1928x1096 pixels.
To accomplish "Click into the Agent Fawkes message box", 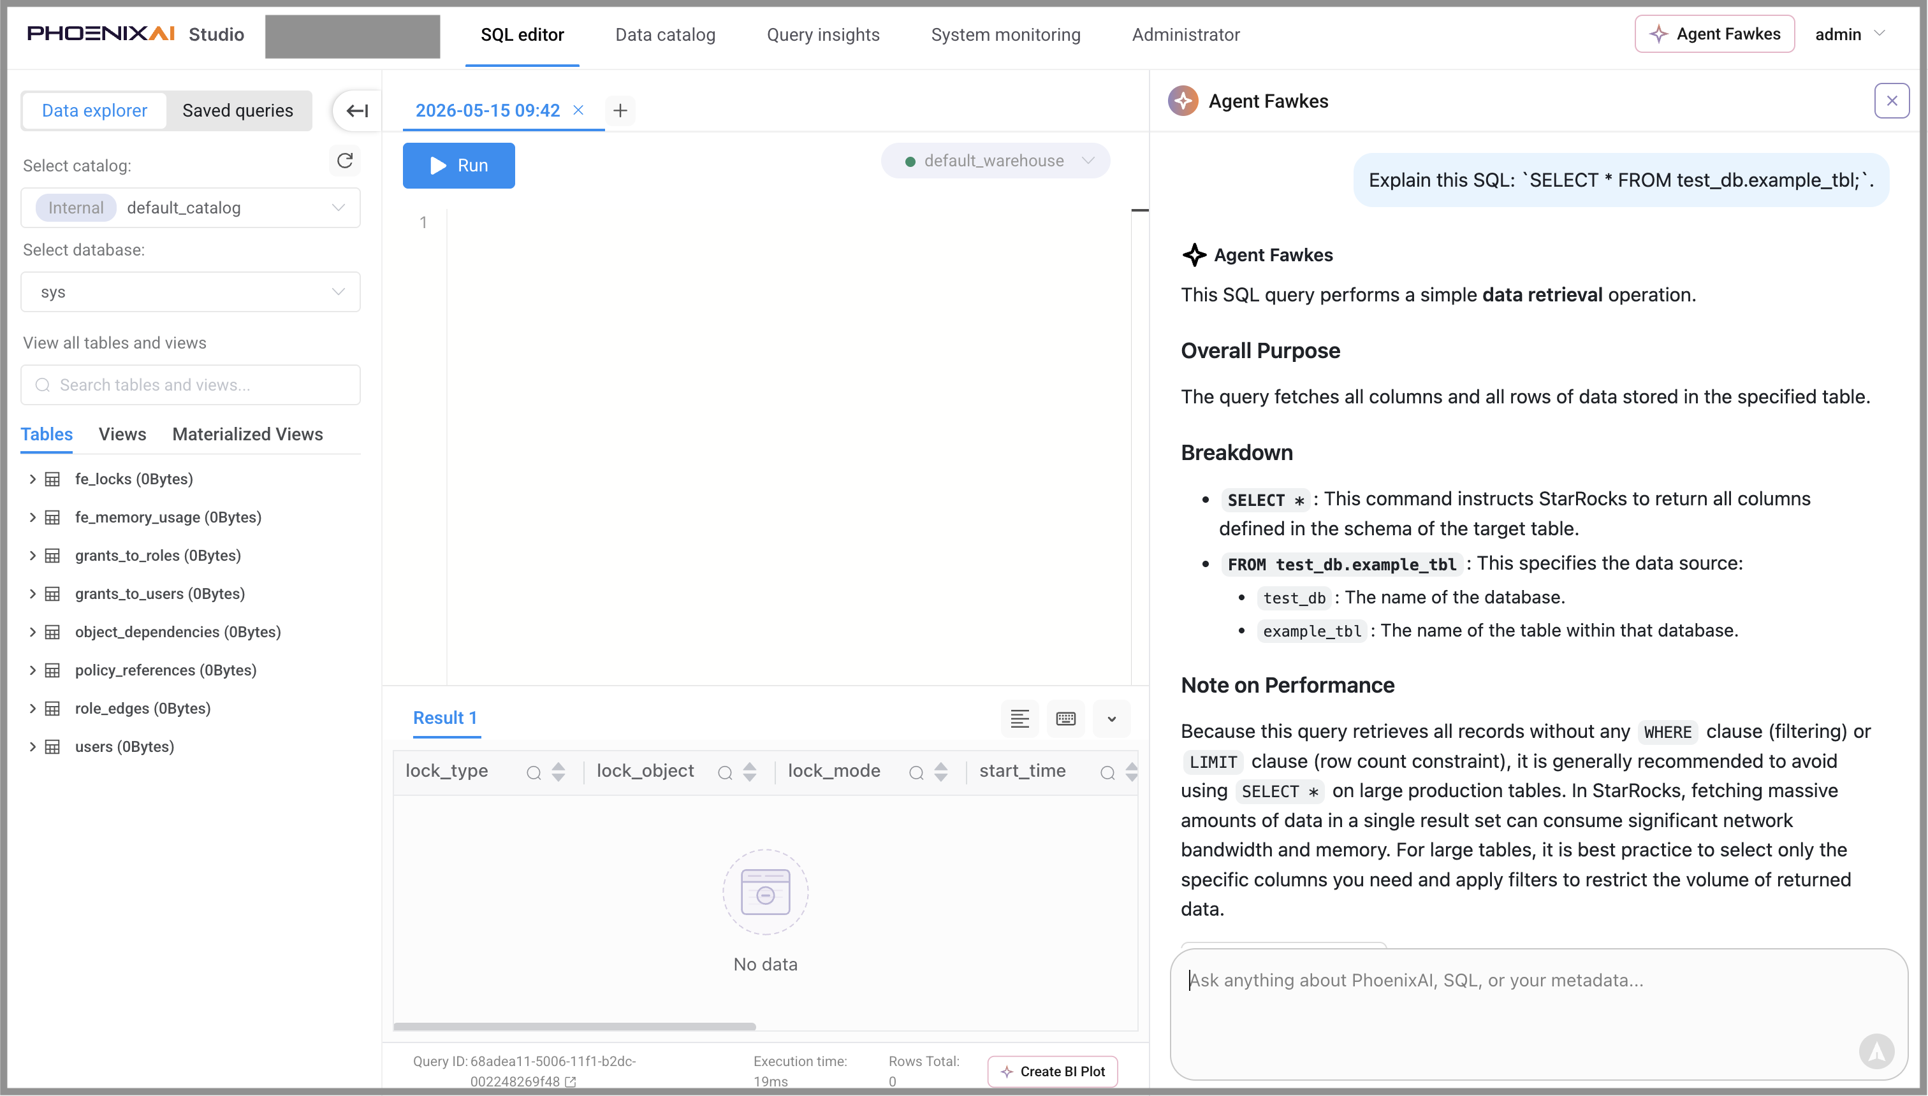I will 1538,1014.
